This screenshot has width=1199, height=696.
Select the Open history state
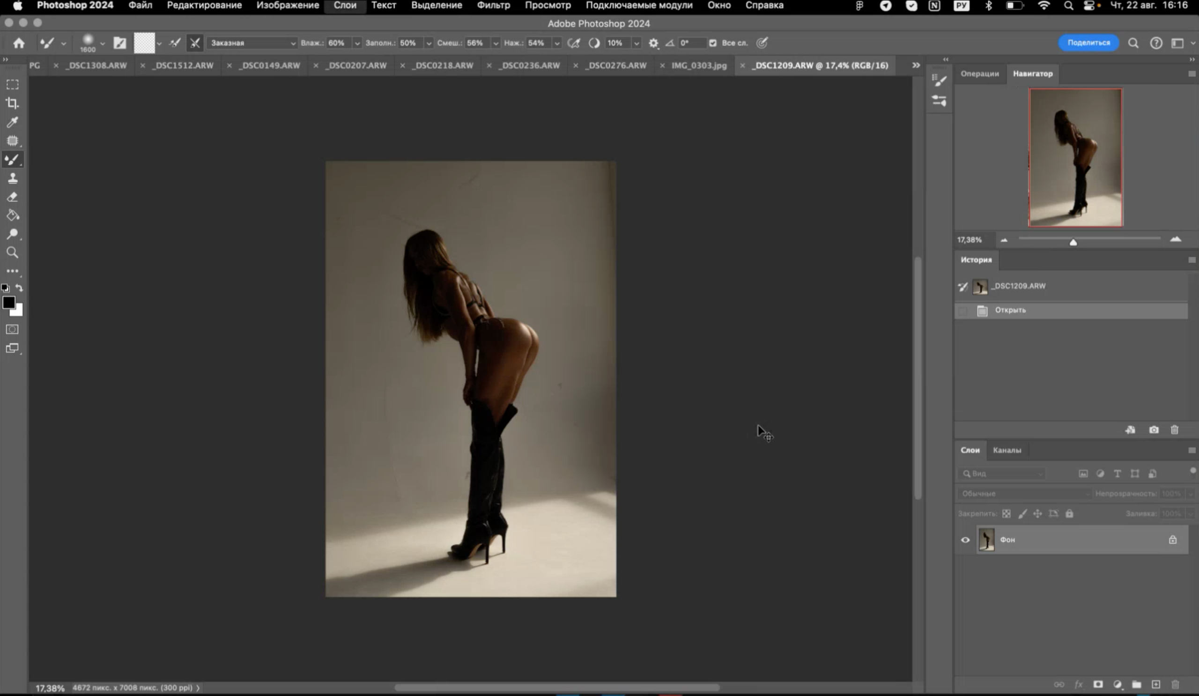(x=1071, y=311)
